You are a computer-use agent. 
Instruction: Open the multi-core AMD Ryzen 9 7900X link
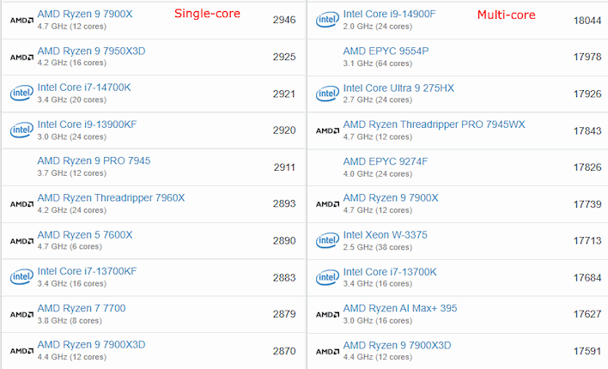click(391, 198)
